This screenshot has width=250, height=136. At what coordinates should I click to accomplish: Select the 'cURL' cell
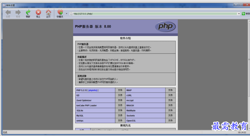click(145, 95)
